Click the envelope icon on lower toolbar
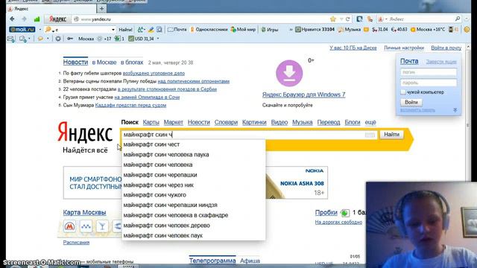Image resolution: width=477 pixels, height=268 pixels. point(10,39)
